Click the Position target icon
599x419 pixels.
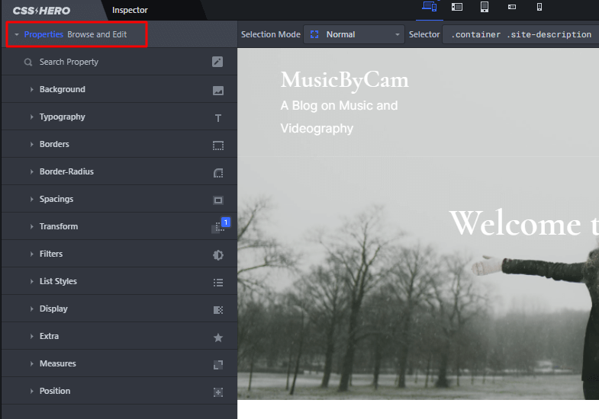pyautogui.click(x=218, y=392)
